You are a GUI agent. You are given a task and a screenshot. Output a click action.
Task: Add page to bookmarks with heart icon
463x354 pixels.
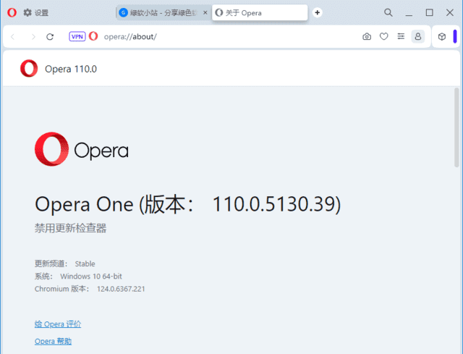coord(383,36)
